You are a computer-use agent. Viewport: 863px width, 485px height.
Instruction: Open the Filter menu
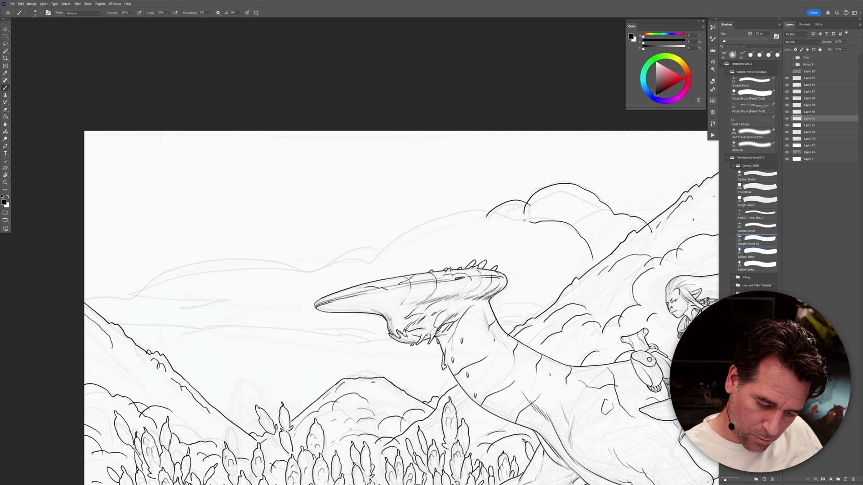pos(77,4)
